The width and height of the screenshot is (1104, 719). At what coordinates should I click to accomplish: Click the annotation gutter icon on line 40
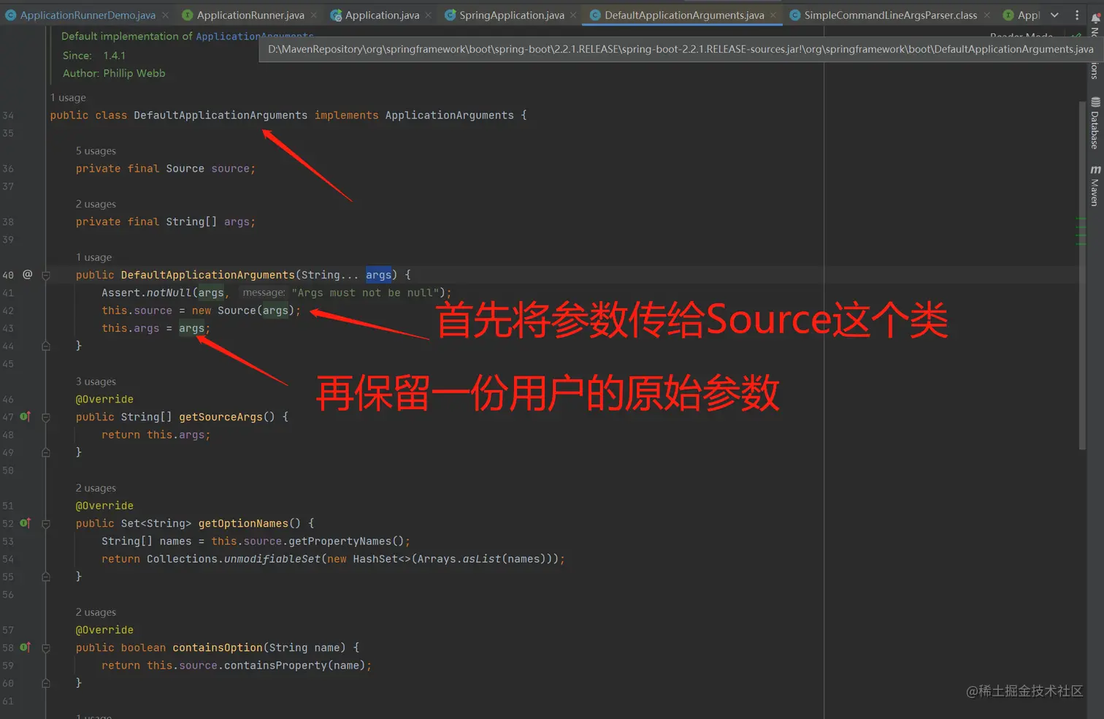click(27, 274)
